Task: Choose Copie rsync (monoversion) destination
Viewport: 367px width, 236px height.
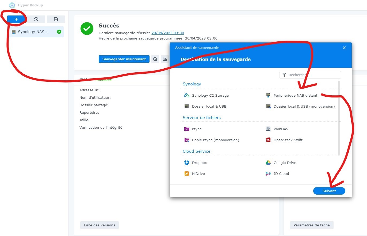Action: coord(212,140)
